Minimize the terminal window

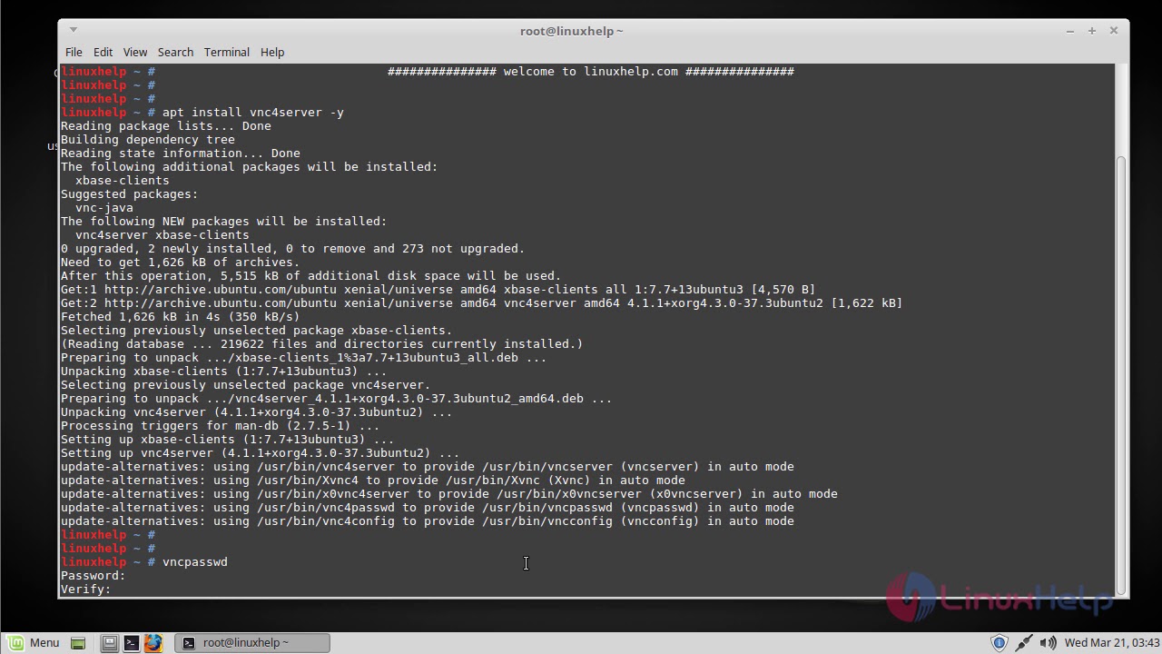(1070, 31)
